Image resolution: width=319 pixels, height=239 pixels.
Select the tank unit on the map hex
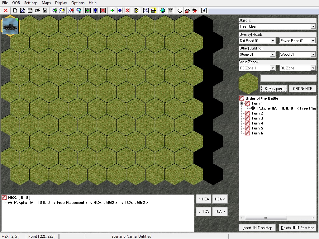point(10,26)
